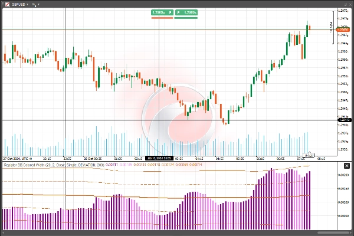Select the horizontal line on chart

pos(88,120)
